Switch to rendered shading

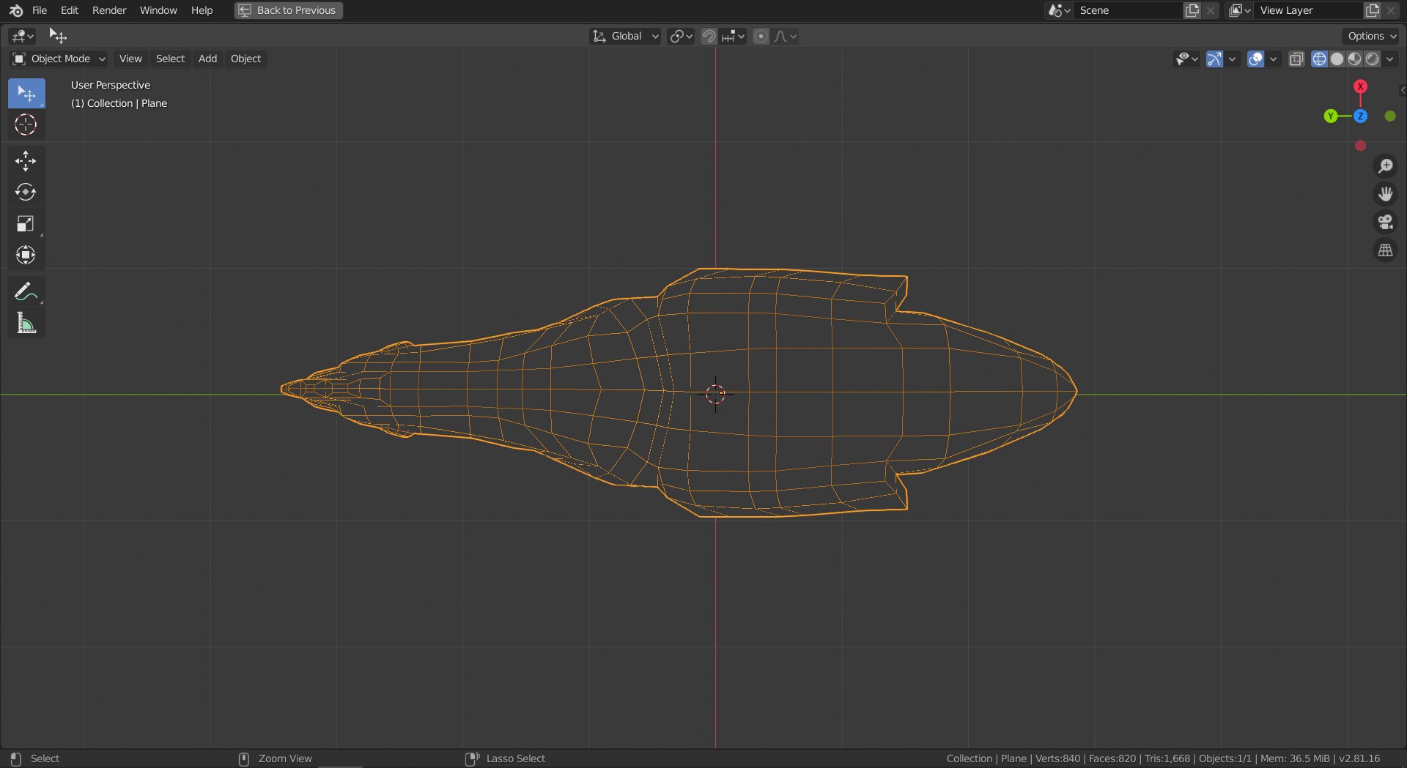click(x=1372, y=59)
